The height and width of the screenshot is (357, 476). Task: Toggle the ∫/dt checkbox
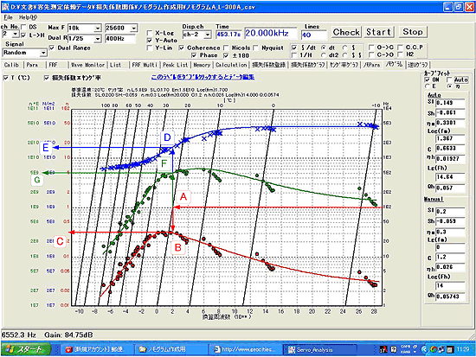[x=294, y=48]
